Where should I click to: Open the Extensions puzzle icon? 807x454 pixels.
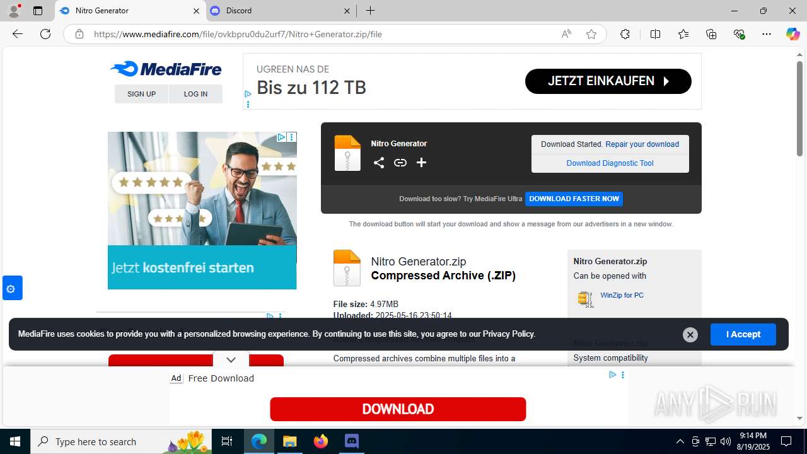(625, 34)
